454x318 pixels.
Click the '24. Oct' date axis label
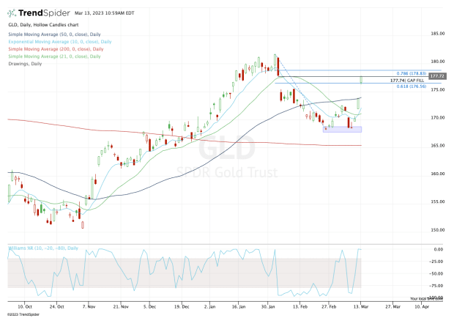pyautogui.click(x=57, y=307)
